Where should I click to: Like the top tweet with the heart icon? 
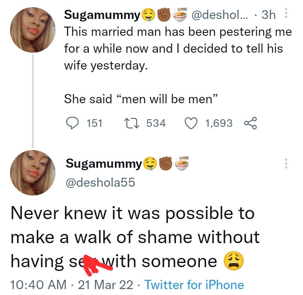(x=191, y=123)
